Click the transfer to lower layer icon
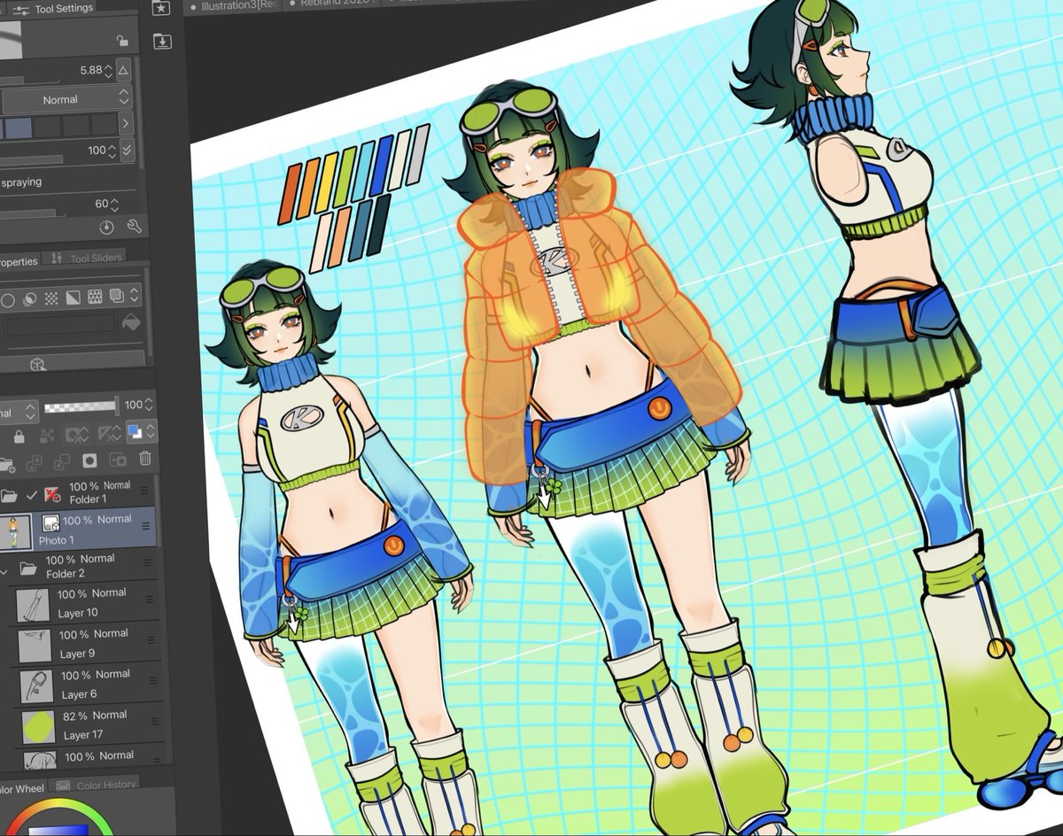 coord(35,462)
